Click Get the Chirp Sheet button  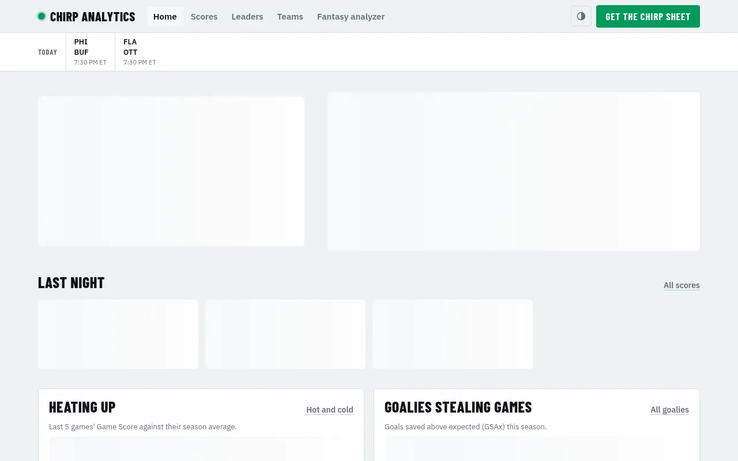click(x=648, y=16)
